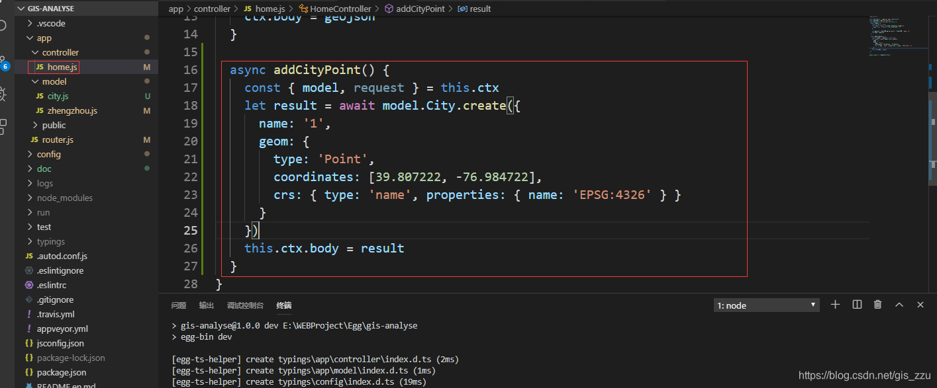Open the 问题 panel tab
937x388 pixels.
coord(178,305)
